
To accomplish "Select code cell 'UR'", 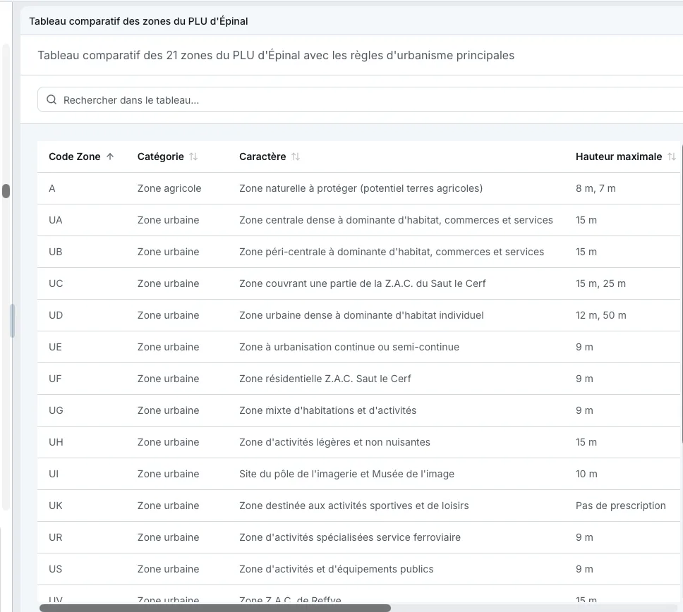I will pyautogui.click(x=56, y=538).
